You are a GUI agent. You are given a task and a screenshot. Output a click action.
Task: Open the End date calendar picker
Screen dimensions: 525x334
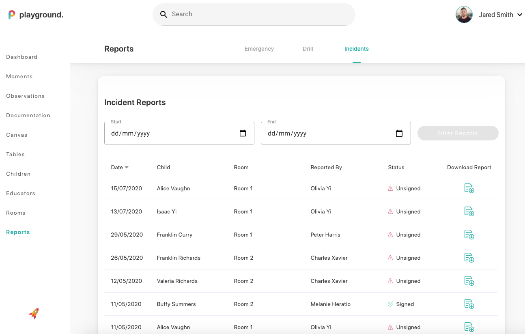[399, 133]
